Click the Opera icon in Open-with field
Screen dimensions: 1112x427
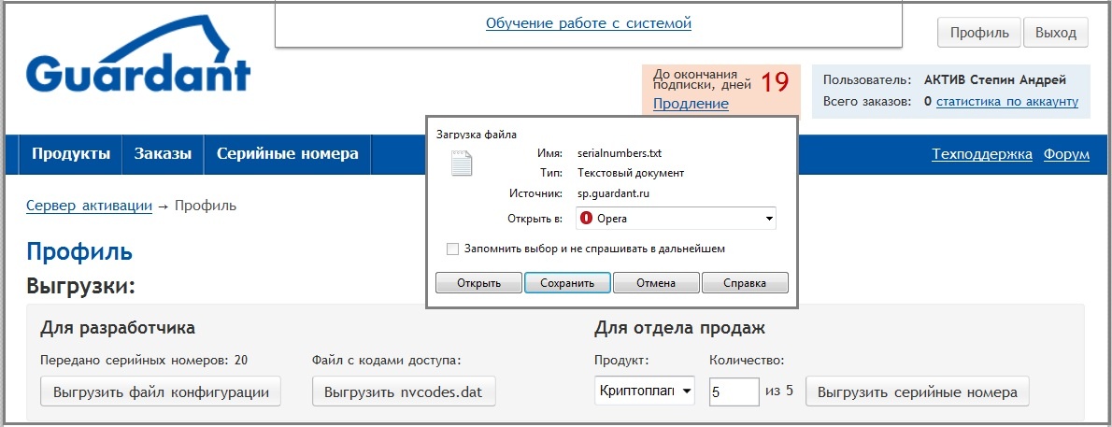(587, 219)
